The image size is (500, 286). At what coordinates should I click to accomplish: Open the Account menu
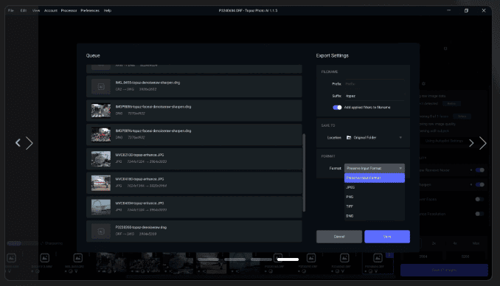[x=51, y=10]
